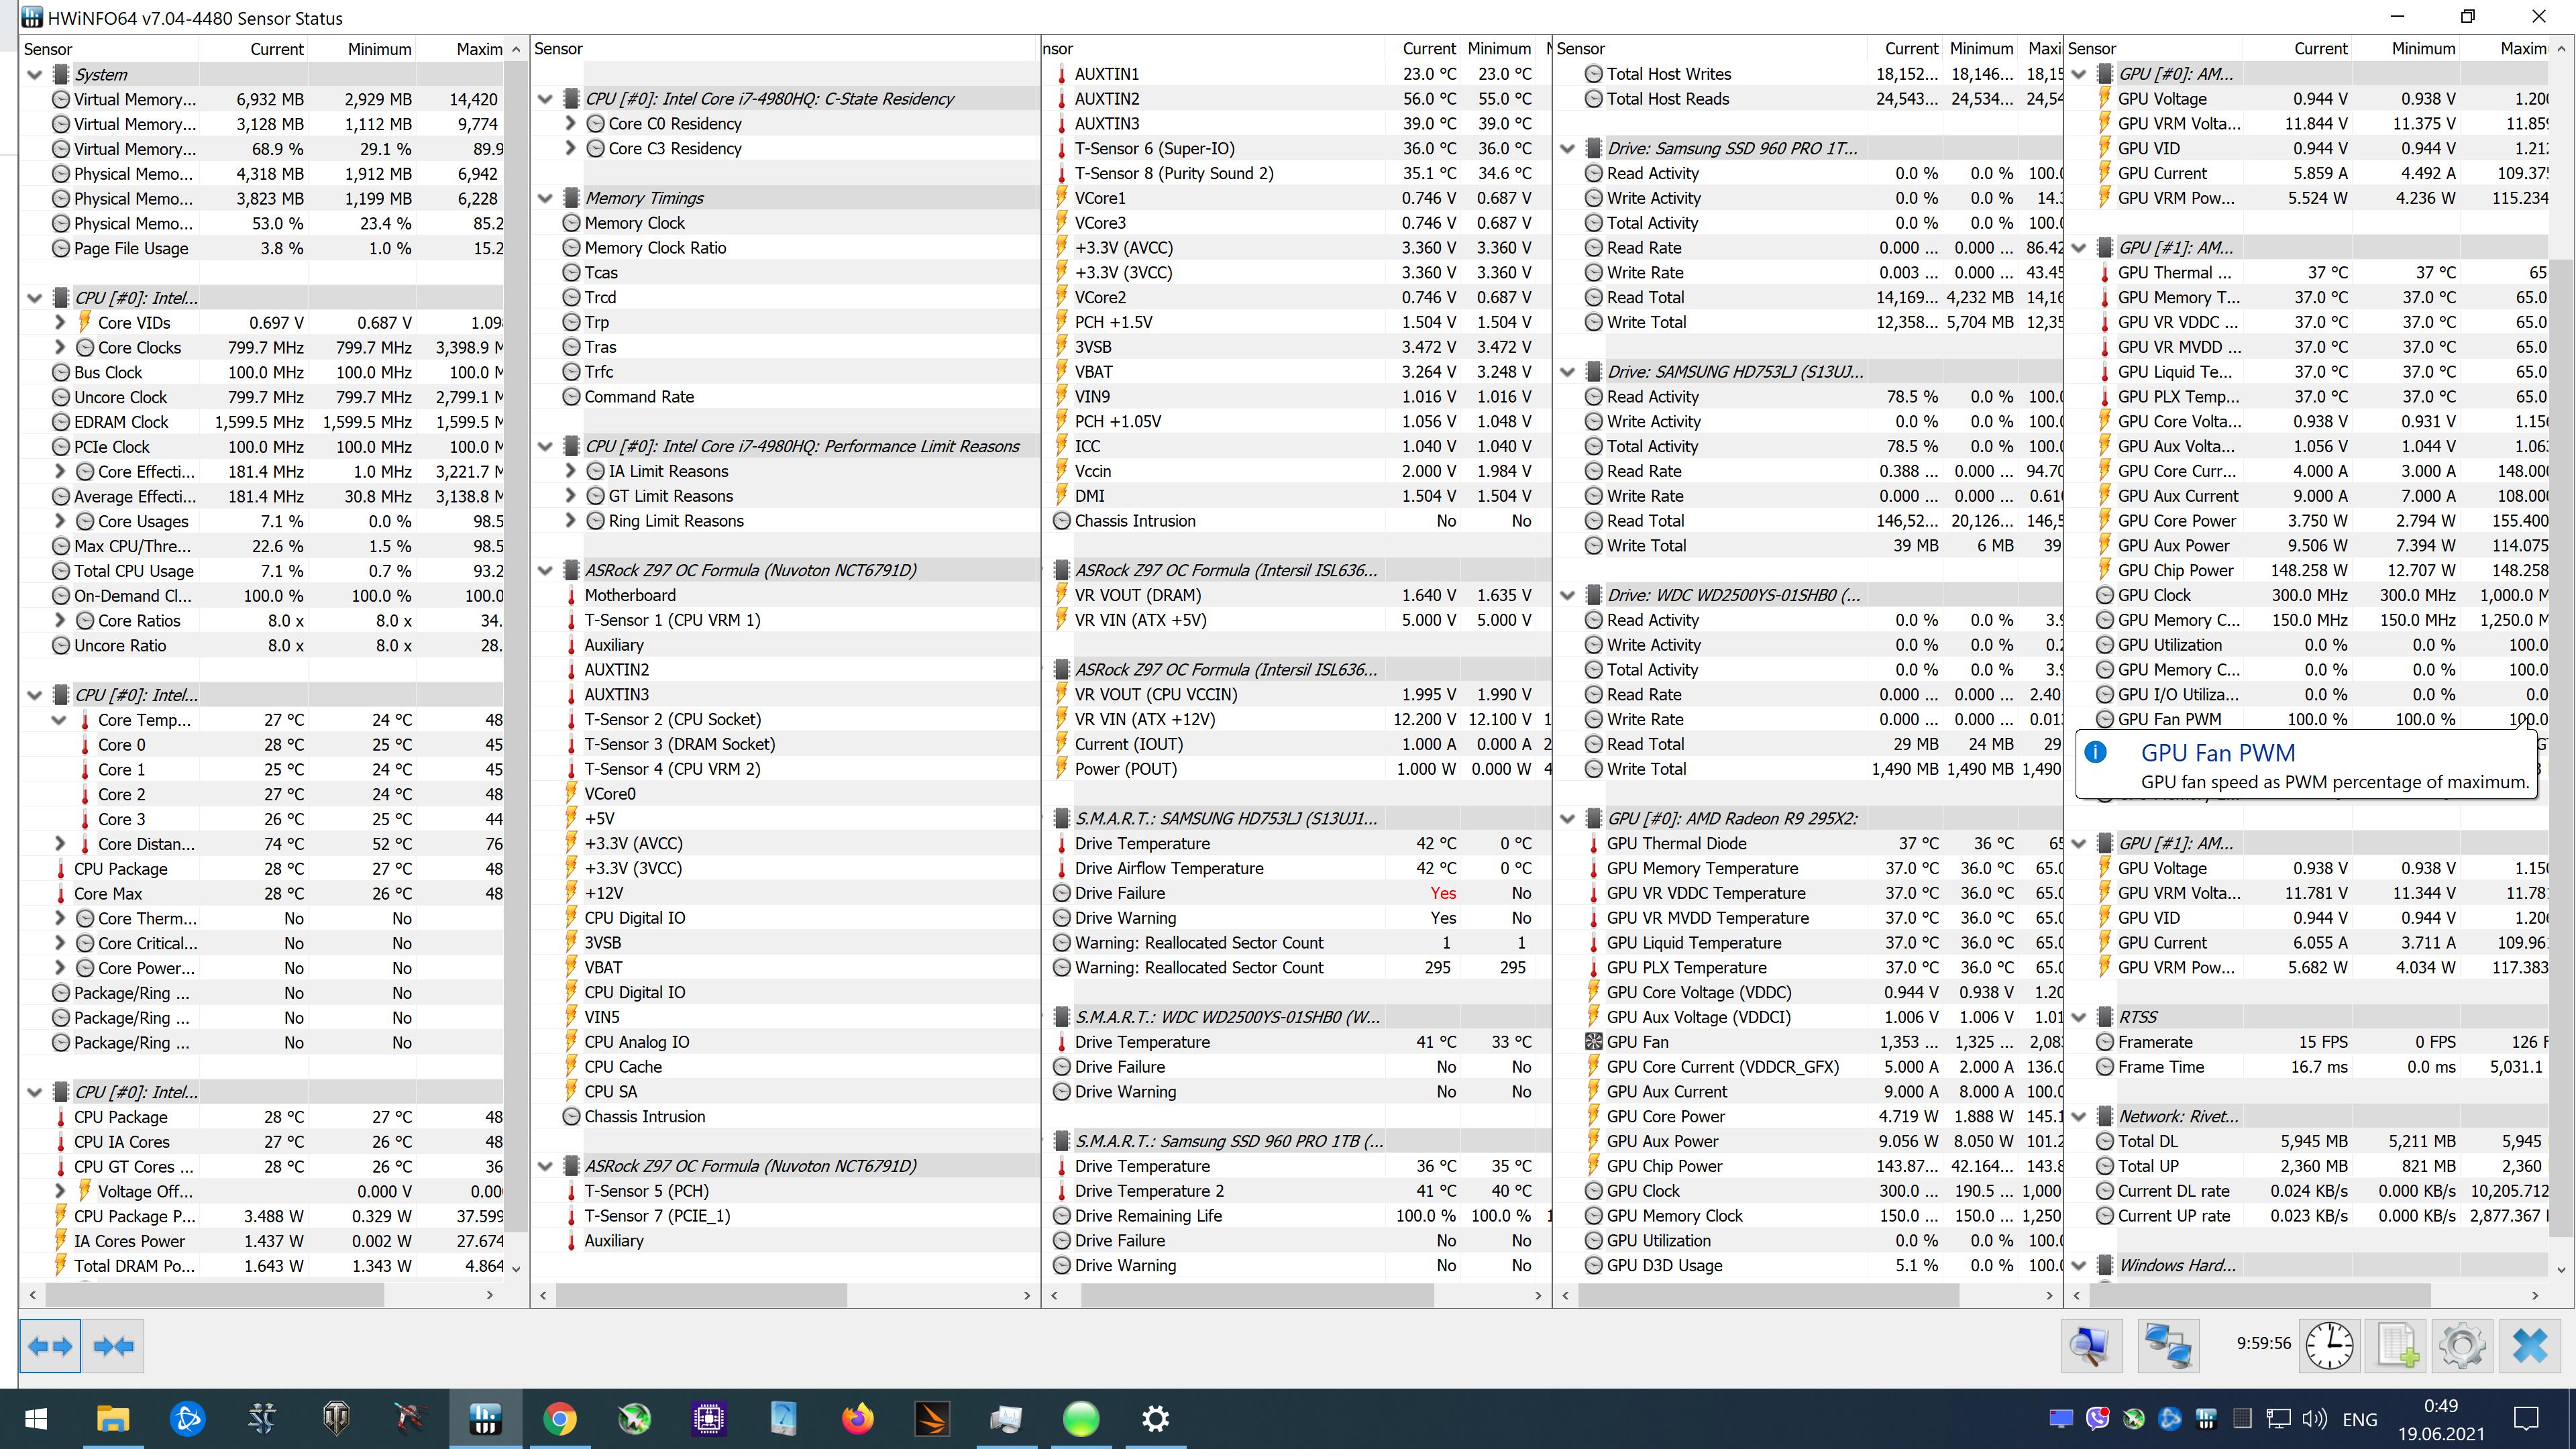Click the first panel's Minimum column header

point(379,49)
